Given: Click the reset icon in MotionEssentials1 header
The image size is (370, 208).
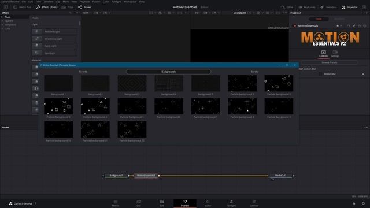Looking at the screenshot, I should click(x=365, y=25).
